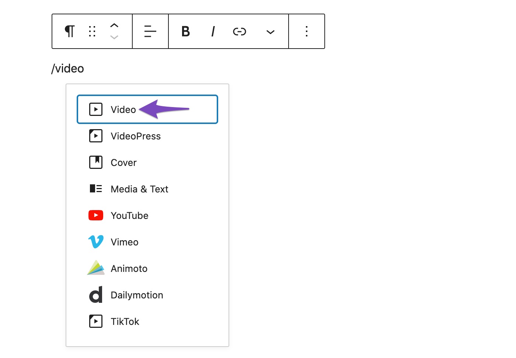Screen dimensions: 516x358
Task: Click the Animoto logo icon
Action: (x=96, y=268)
